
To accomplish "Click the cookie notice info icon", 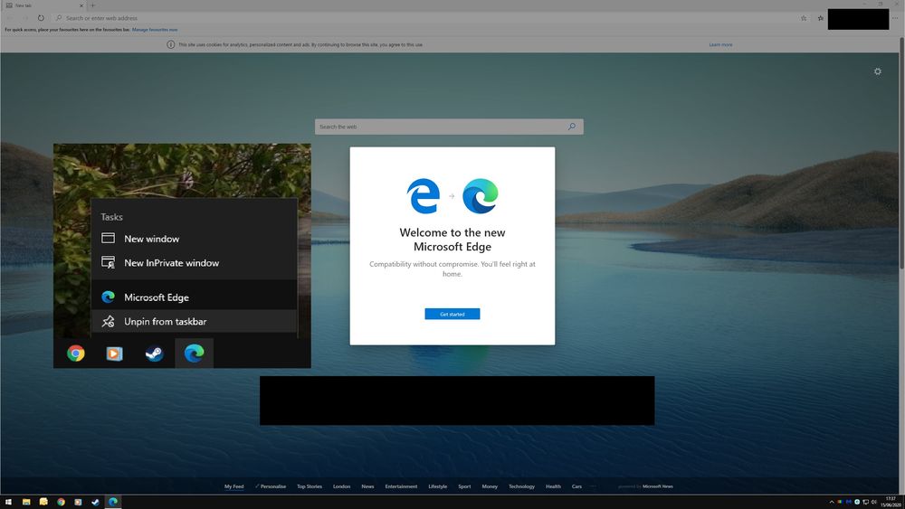I will [x=171, y=44].
